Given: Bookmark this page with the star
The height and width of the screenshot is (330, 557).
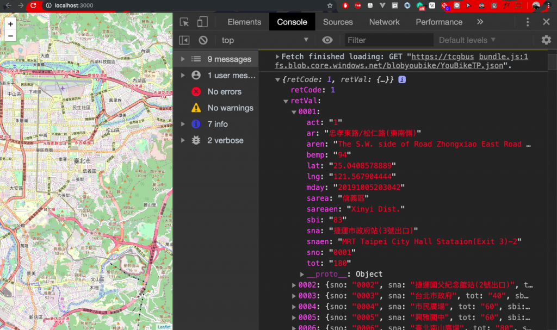Looking at the screenshot, I should [330, 5].
